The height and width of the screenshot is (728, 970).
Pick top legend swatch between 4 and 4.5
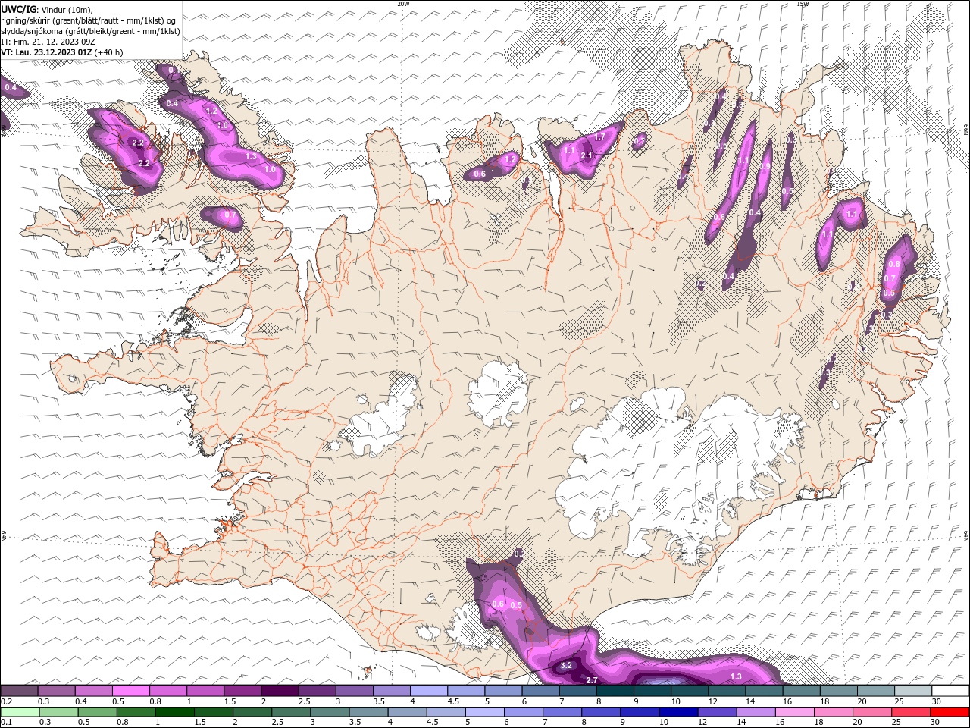click(x=429, y=690)
